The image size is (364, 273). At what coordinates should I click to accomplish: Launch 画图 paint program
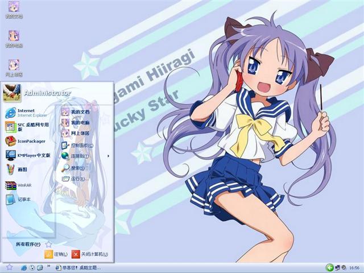(x=16, y=169)
